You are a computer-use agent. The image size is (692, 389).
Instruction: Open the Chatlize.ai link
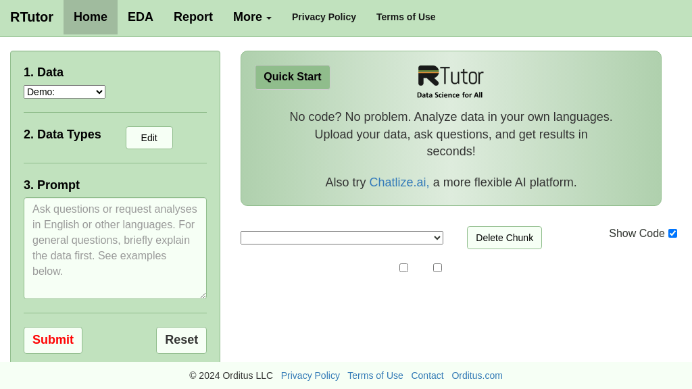[399, 182]
